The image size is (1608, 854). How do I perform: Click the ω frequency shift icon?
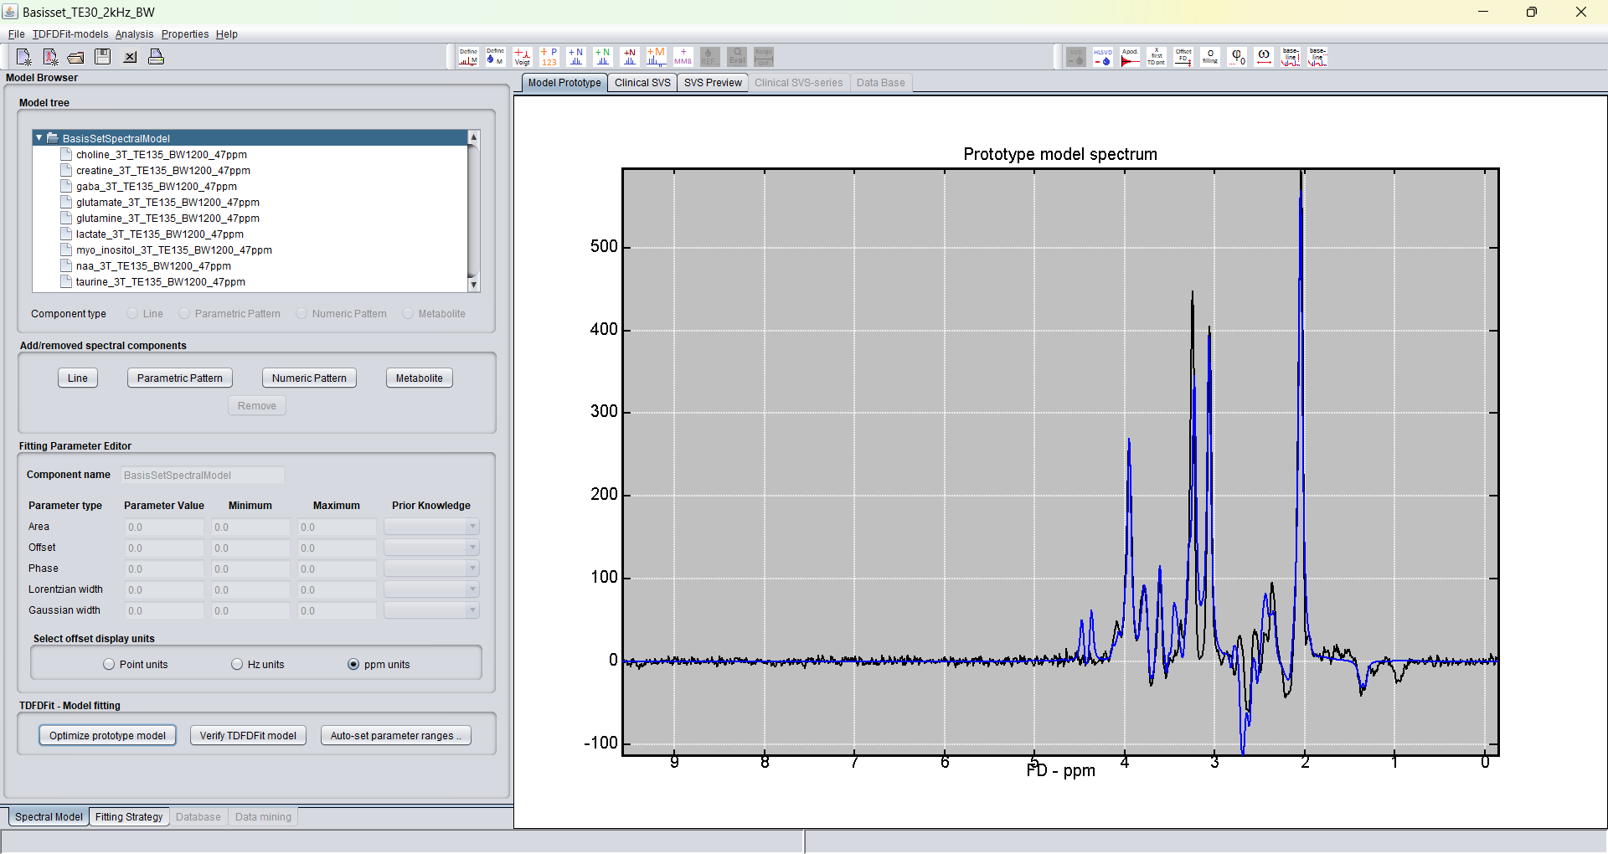tap(1264, 57)
